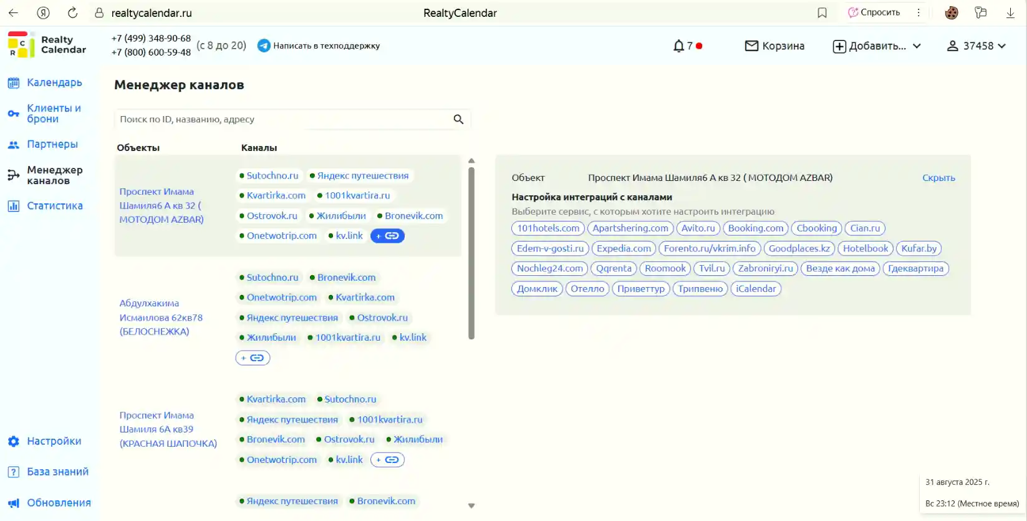Click Sutochno.ru channel of МОТОДОМ AZBAR

coord(269,176)
